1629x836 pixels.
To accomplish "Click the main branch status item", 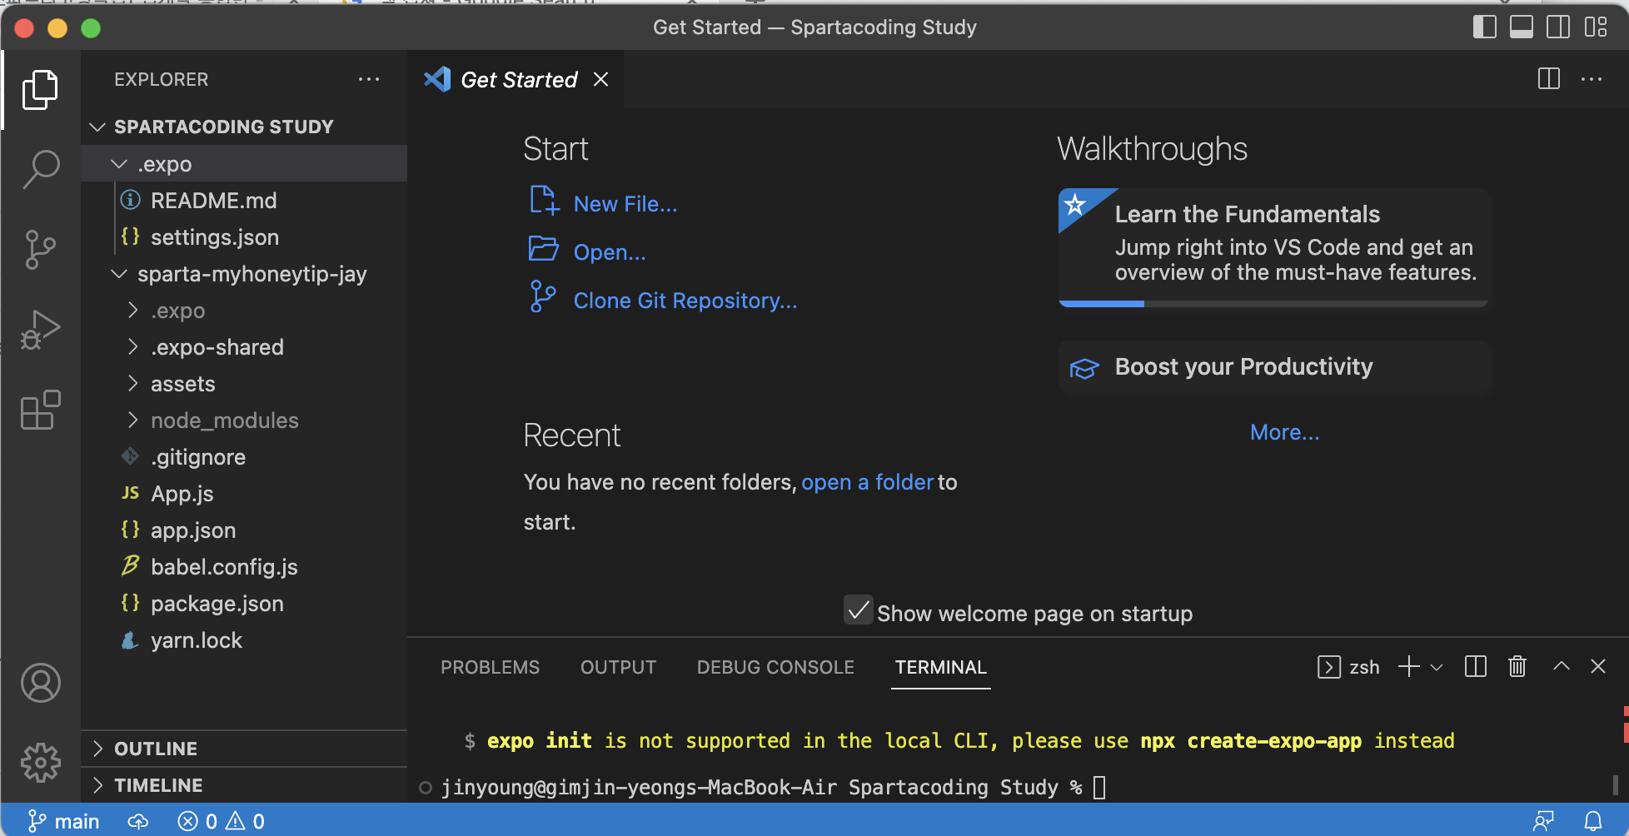I will pyautogui.click(x=63, y=821).
